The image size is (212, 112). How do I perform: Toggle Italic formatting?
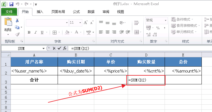[35, 32]
